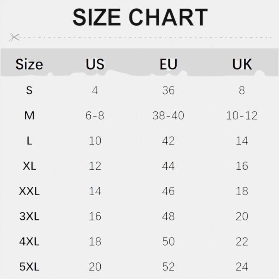Select the Size column header

pos(29,64)
